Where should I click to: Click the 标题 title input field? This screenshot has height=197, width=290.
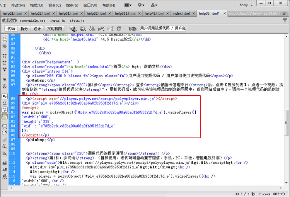point(162,29)
